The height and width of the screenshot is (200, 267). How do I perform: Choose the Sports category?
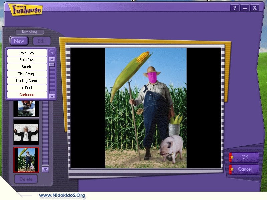[27, 67]
